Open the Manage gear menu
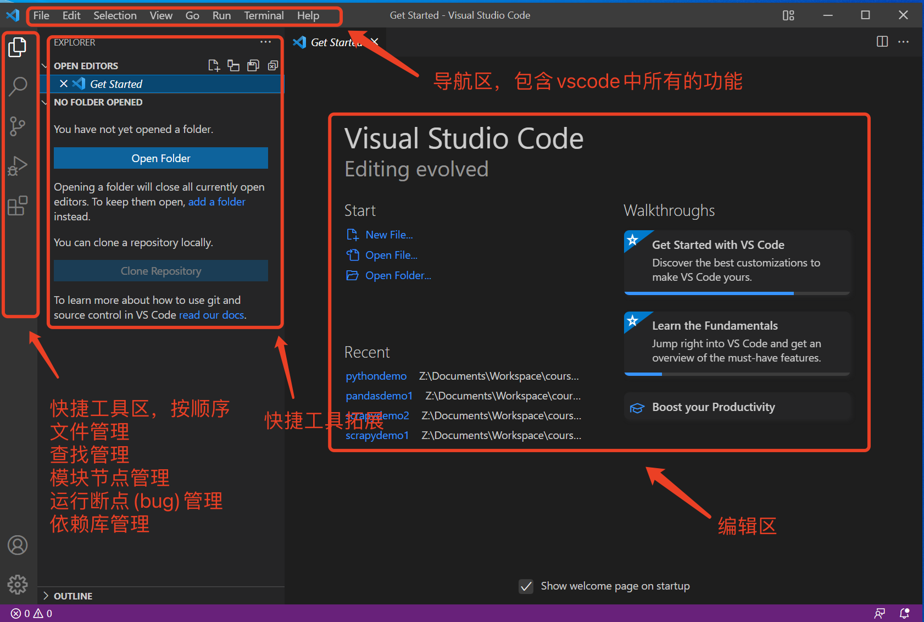 click(x=18, y=585)
